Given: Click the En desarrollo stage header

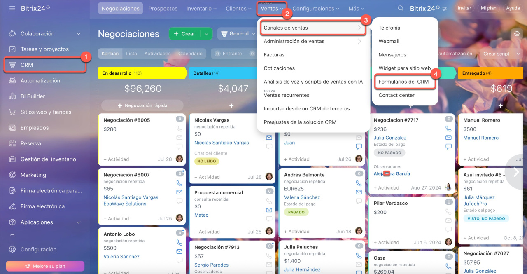Looking at the screenshot, I should click(142, 73).
